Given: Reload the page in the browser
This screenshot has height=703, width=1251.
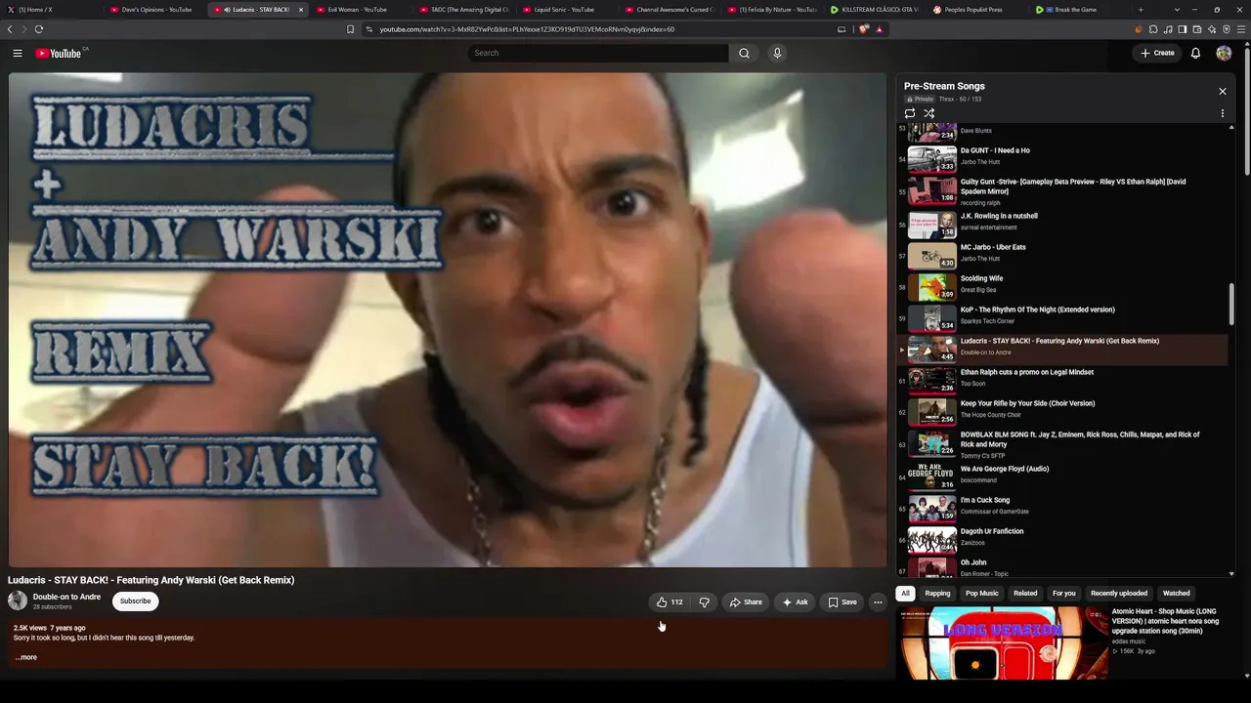Looking at the screenshot, I should (39, 29).
